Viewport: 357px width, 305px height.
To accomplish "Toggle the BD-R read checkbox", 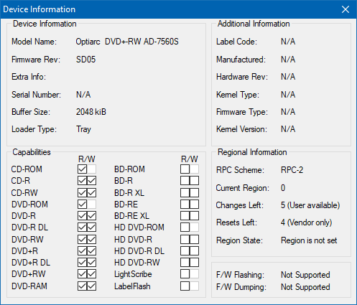I will [x=185, y=181].
